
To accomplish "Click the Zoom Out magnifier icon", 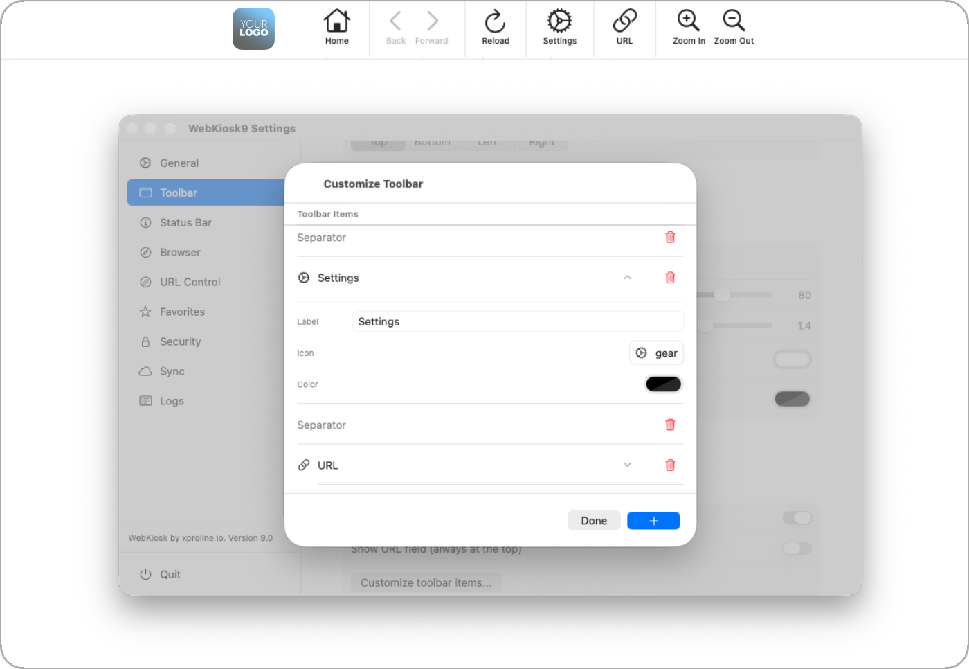I will point(734,22).
